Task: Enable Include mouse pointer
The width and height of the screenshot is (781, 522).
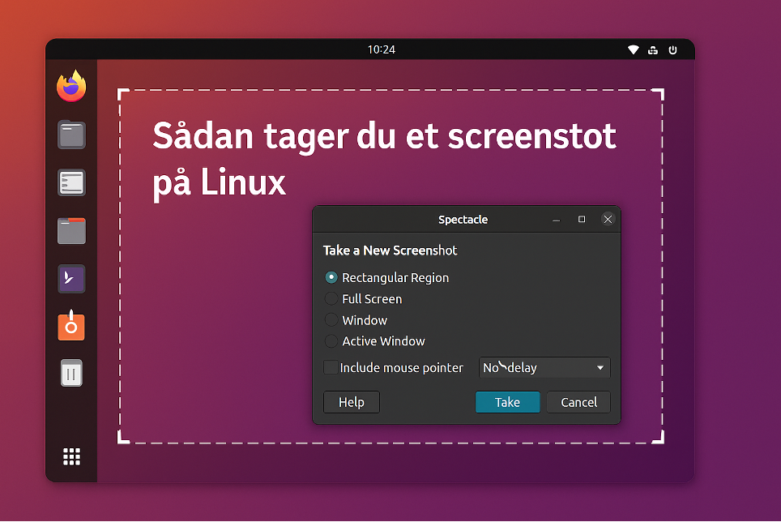Action: [331, 367]
